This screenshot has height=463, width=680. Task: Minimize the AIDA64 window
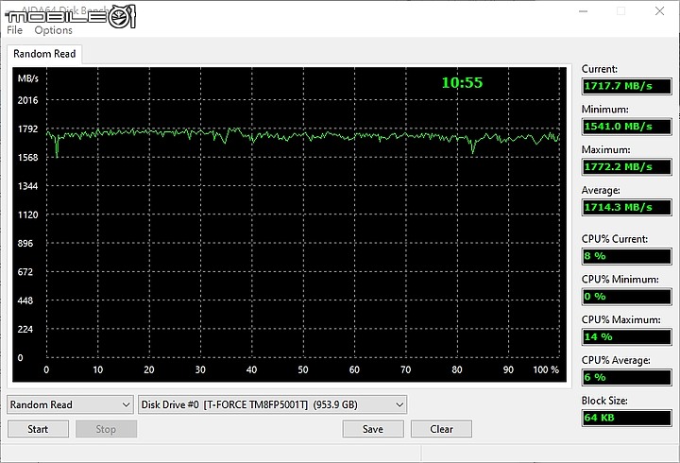click(x=584, y=10)
